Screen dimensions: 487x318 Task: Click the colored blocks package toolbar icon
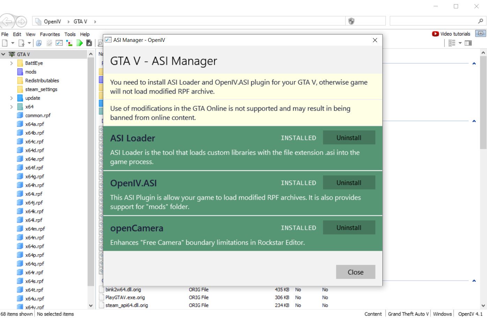tap(69, 43)
